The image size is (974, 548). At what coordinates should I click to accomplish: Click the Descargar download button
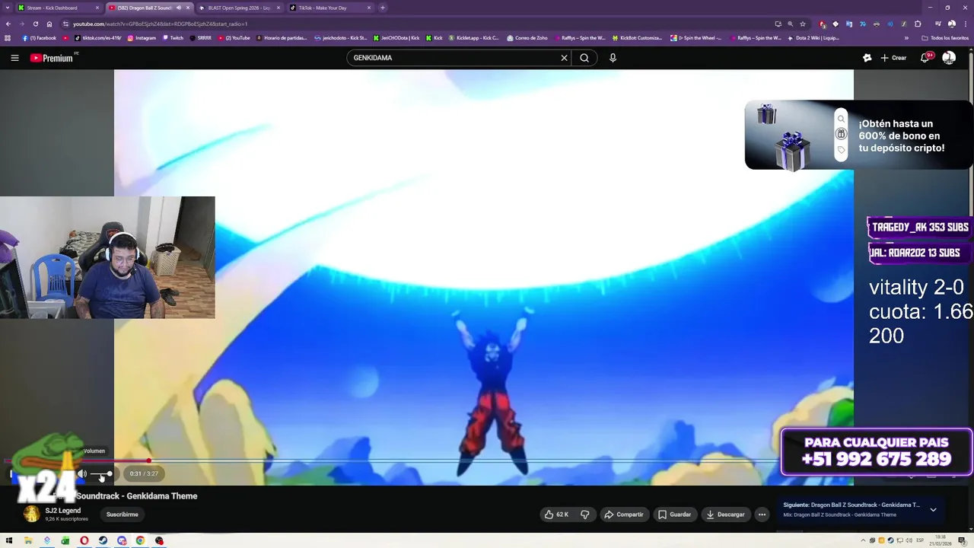tap(726, 515)
